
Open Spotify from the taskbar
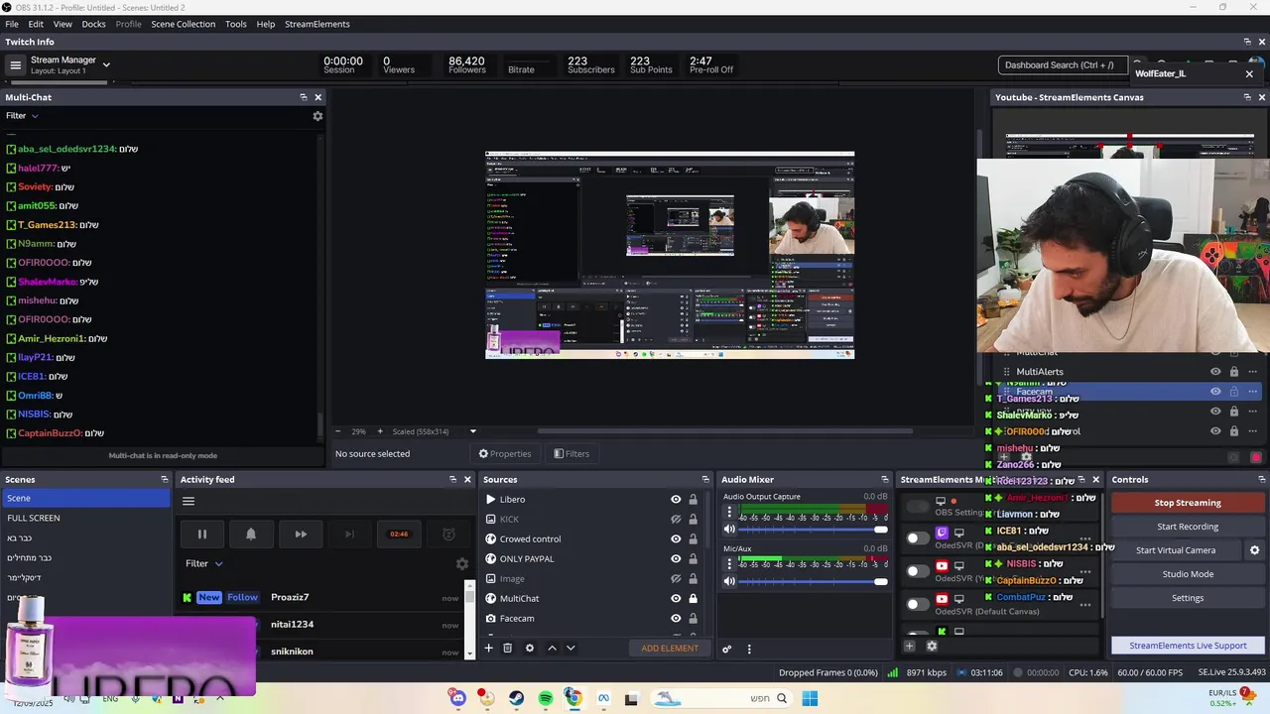[x=545, y=698]
